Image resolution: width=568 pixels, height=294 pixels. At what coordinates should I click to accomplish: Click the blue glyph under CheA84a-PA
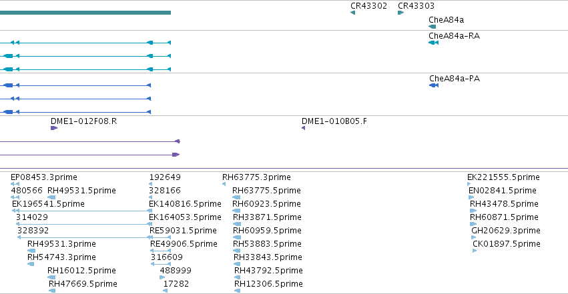(434, 85)
